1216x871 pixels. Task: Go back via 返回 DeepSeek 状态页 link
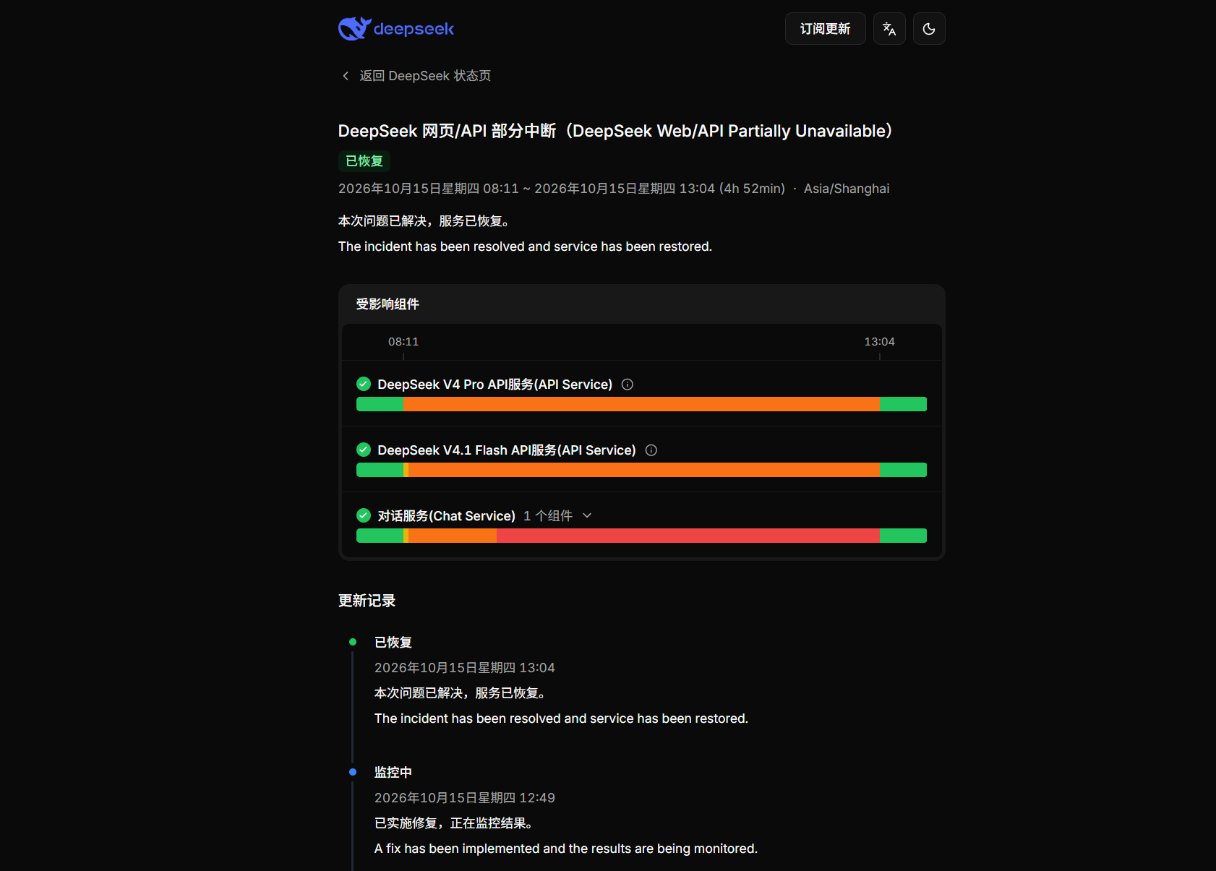[x=425, y=76]
